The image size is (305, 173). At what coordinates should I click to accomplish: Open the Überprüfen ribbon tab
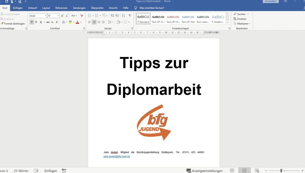(x=97, y=8)
